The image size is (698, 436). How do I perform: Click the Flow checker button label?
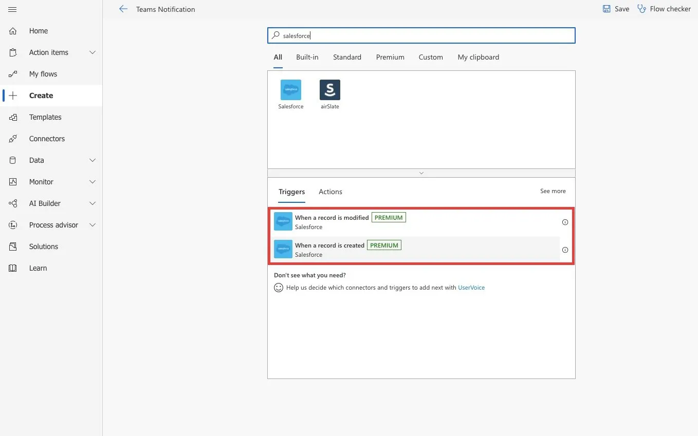point(670,9)
